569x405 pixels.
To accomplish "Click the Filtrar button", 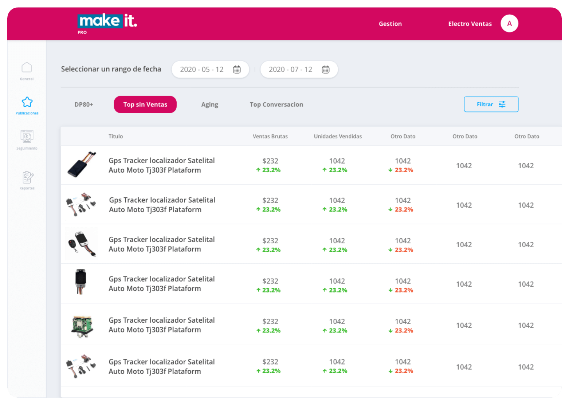I will pos(491,104).
